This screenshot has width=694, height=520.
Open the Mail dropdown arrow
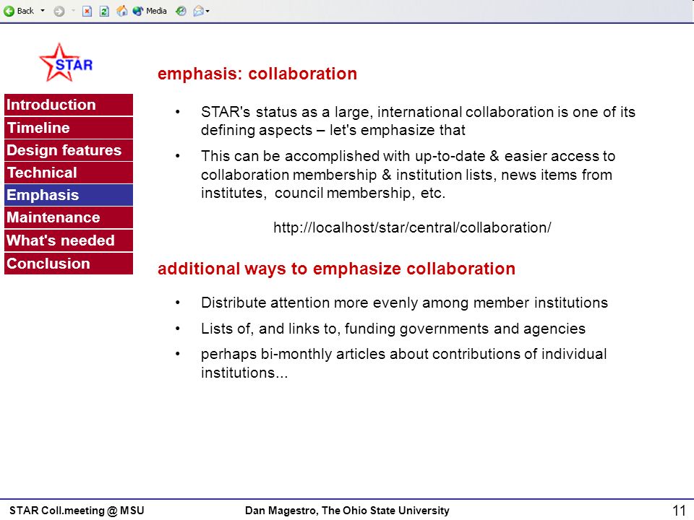207,11
